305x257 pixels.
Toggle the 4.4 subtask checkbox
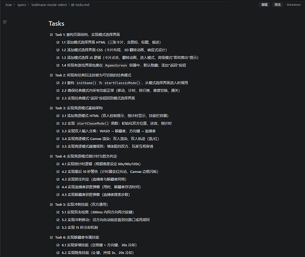58,187
